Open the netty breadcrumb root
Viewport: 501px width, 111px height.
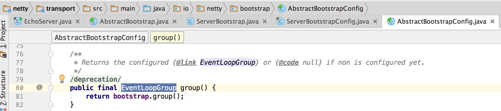pyautogui.click(x=16, y=9)
